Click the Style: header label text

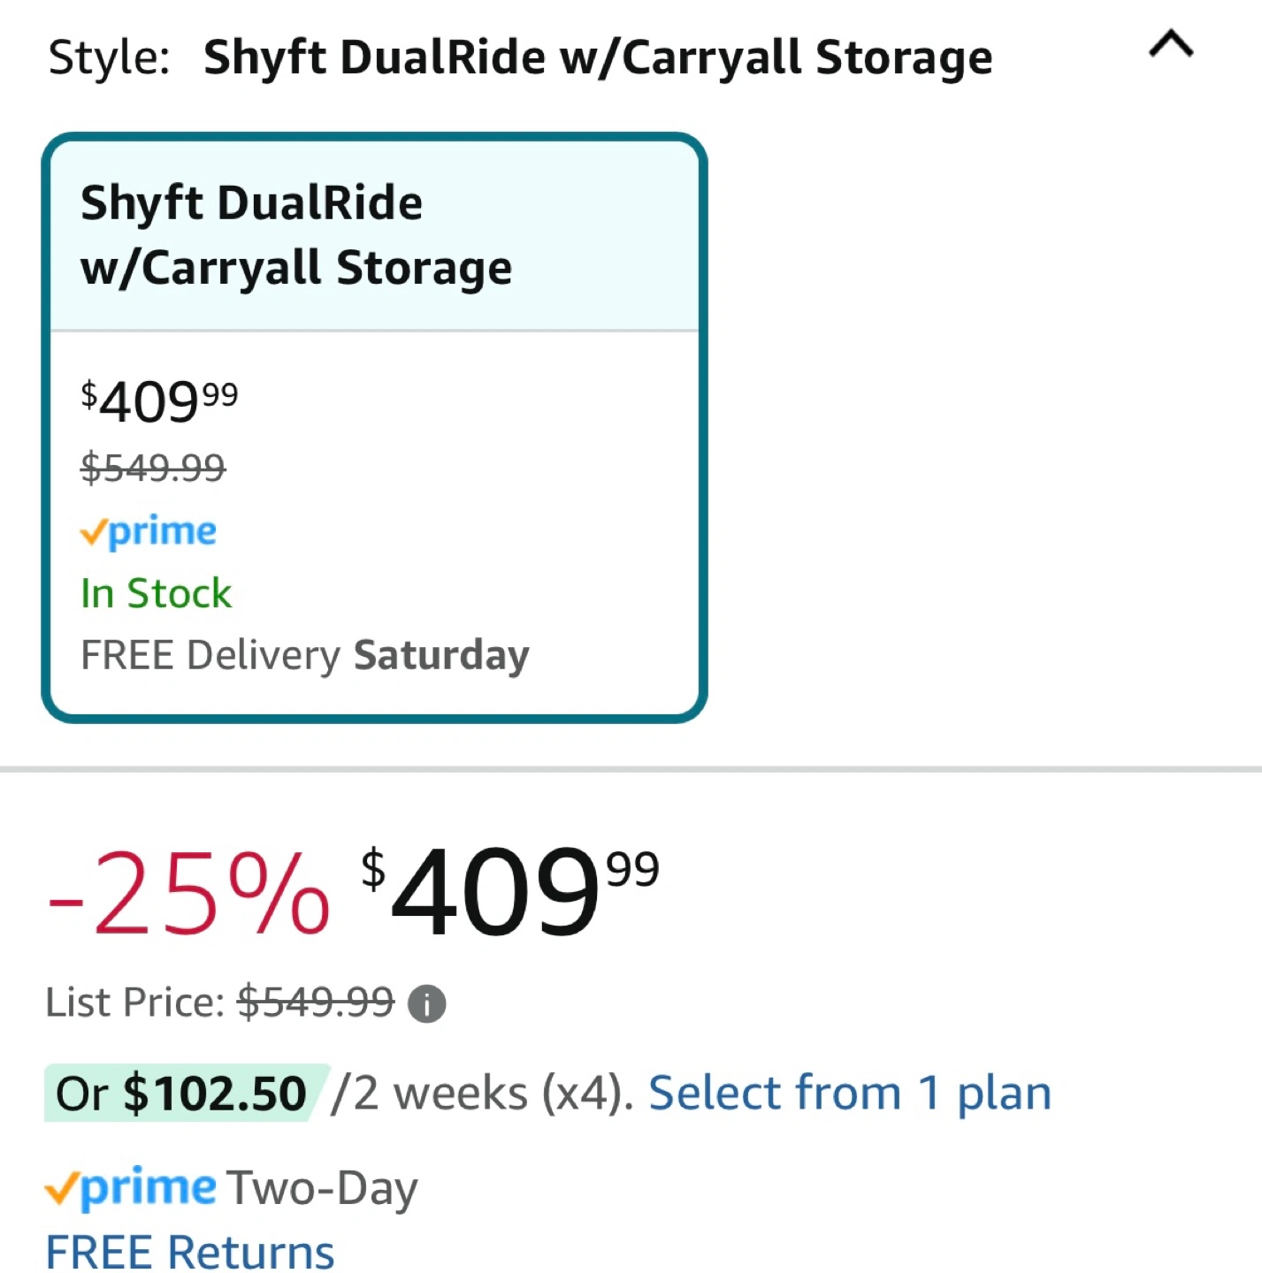point(109,58)
